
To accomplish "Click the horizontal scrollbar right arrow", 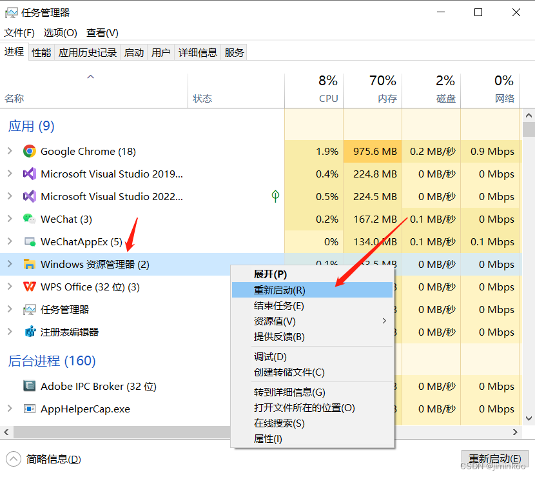I will pyautogui.click(x=515, y=432).
